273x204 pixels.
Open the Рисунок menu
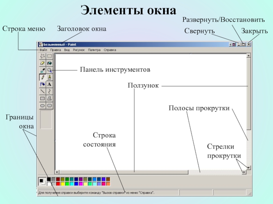(79, 50)
